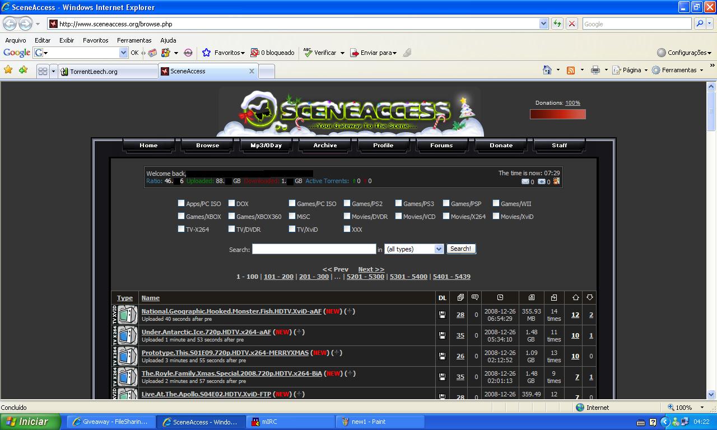Check the Games/WII checkbox
The height and width of the screenshot is (430, 717).
[496, 203]
